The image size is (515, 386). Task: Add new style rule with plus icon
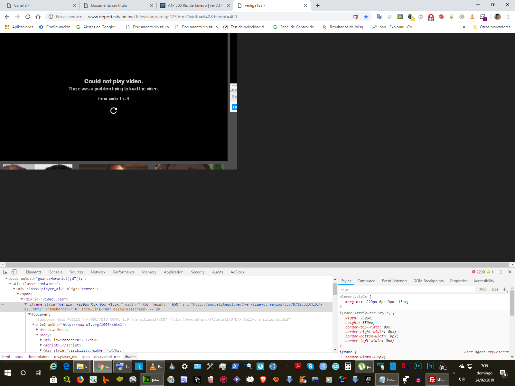point(504,289)
